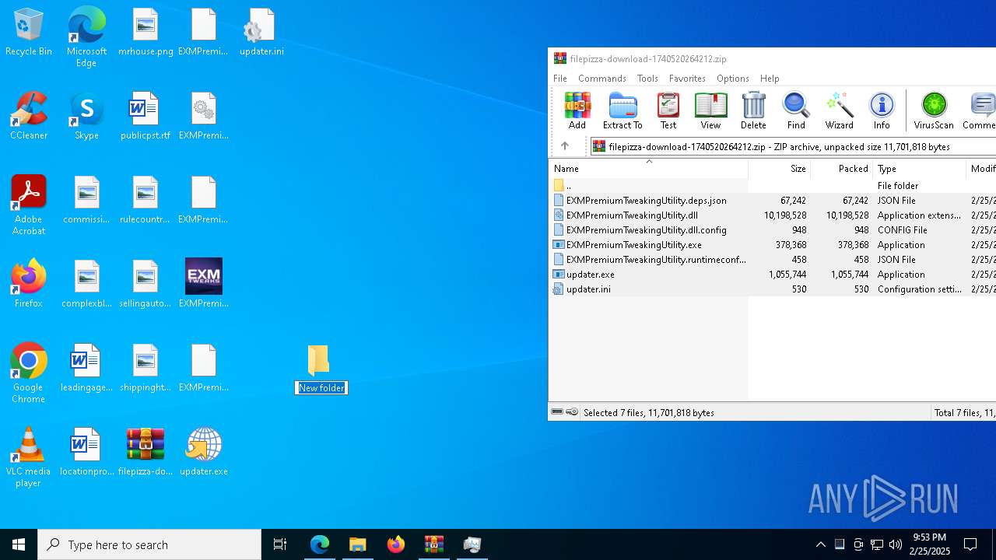Select the Google Chrome desktop shortcut
This screenshot has height=560, width=996.
29,373
